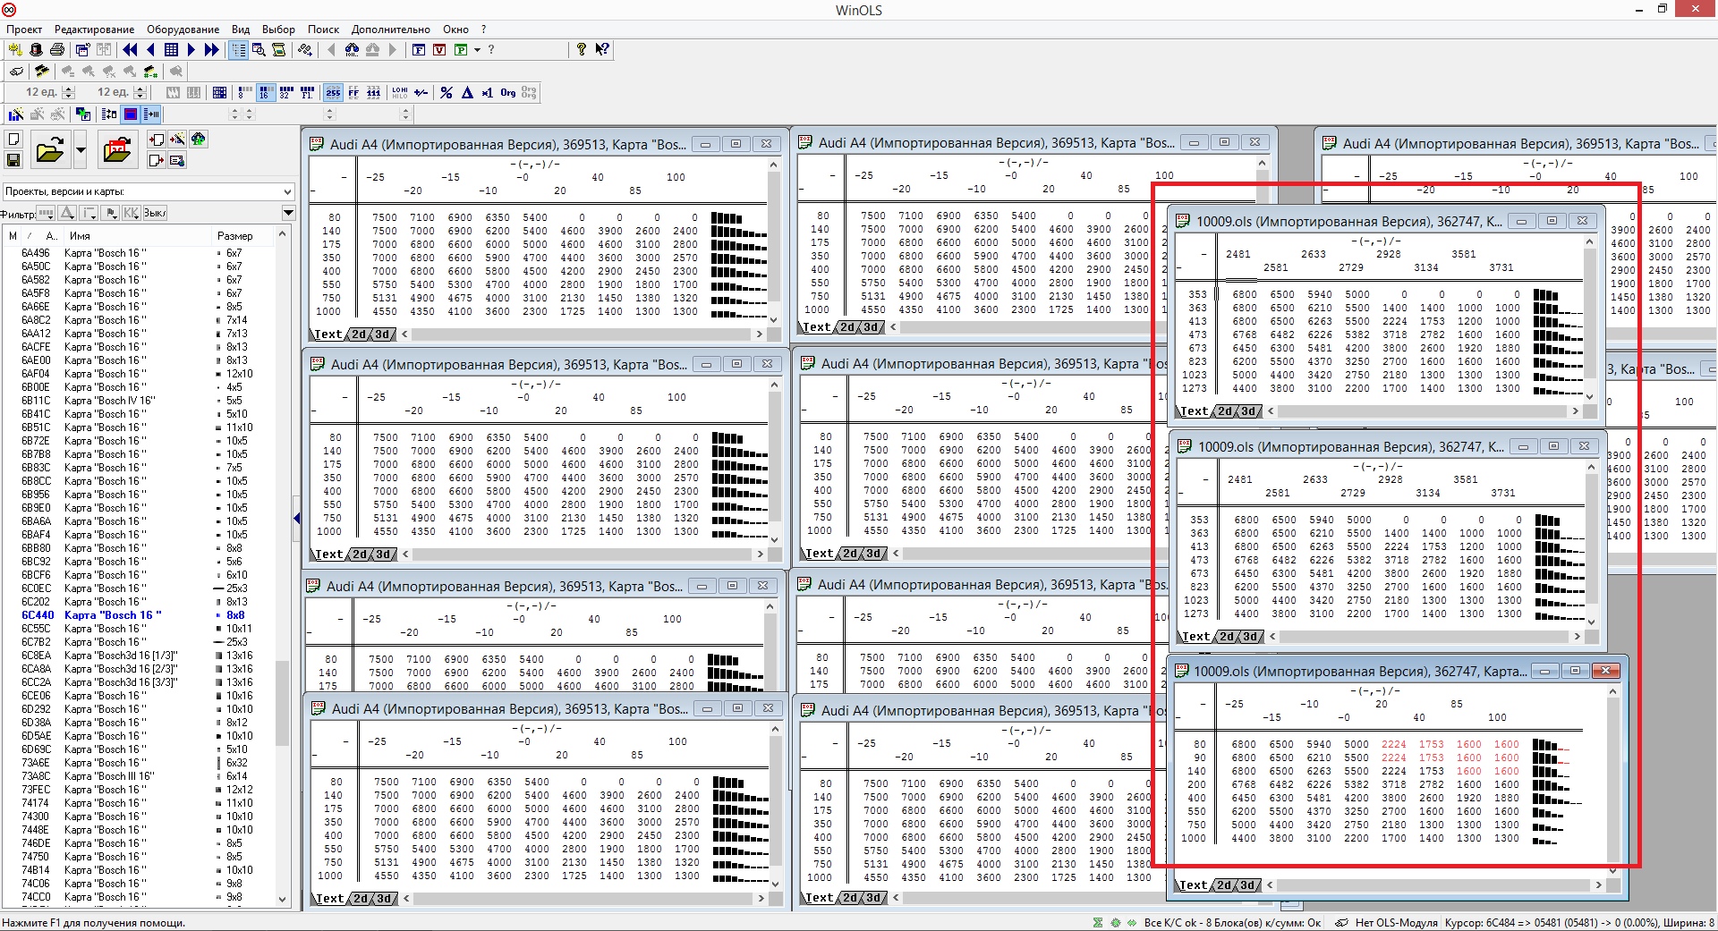Expand the 'Проекты, версии и карты' combo box

287,191
